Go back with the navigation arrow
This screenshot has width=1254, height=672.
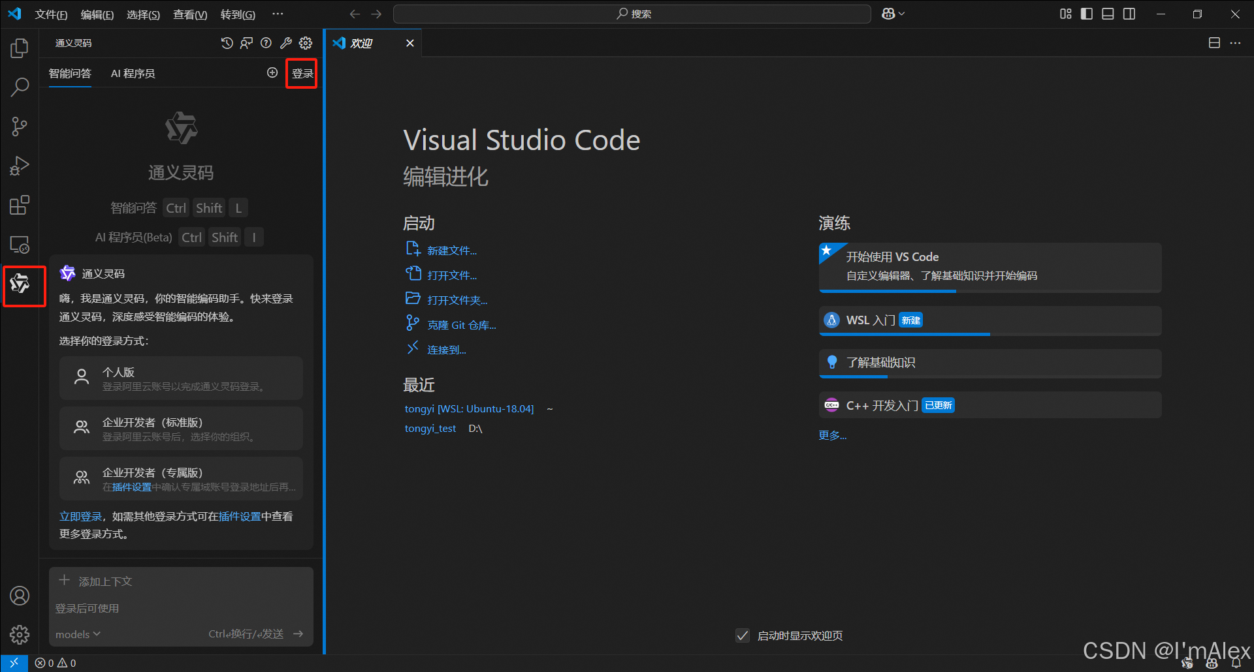coord(355,14)
